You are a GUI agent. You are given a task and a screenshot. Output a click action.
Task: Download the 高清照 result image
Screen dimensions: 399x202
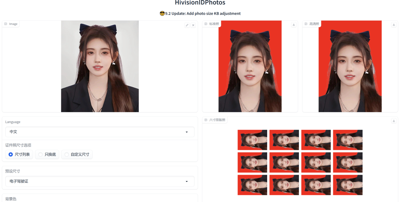(394, 25)
